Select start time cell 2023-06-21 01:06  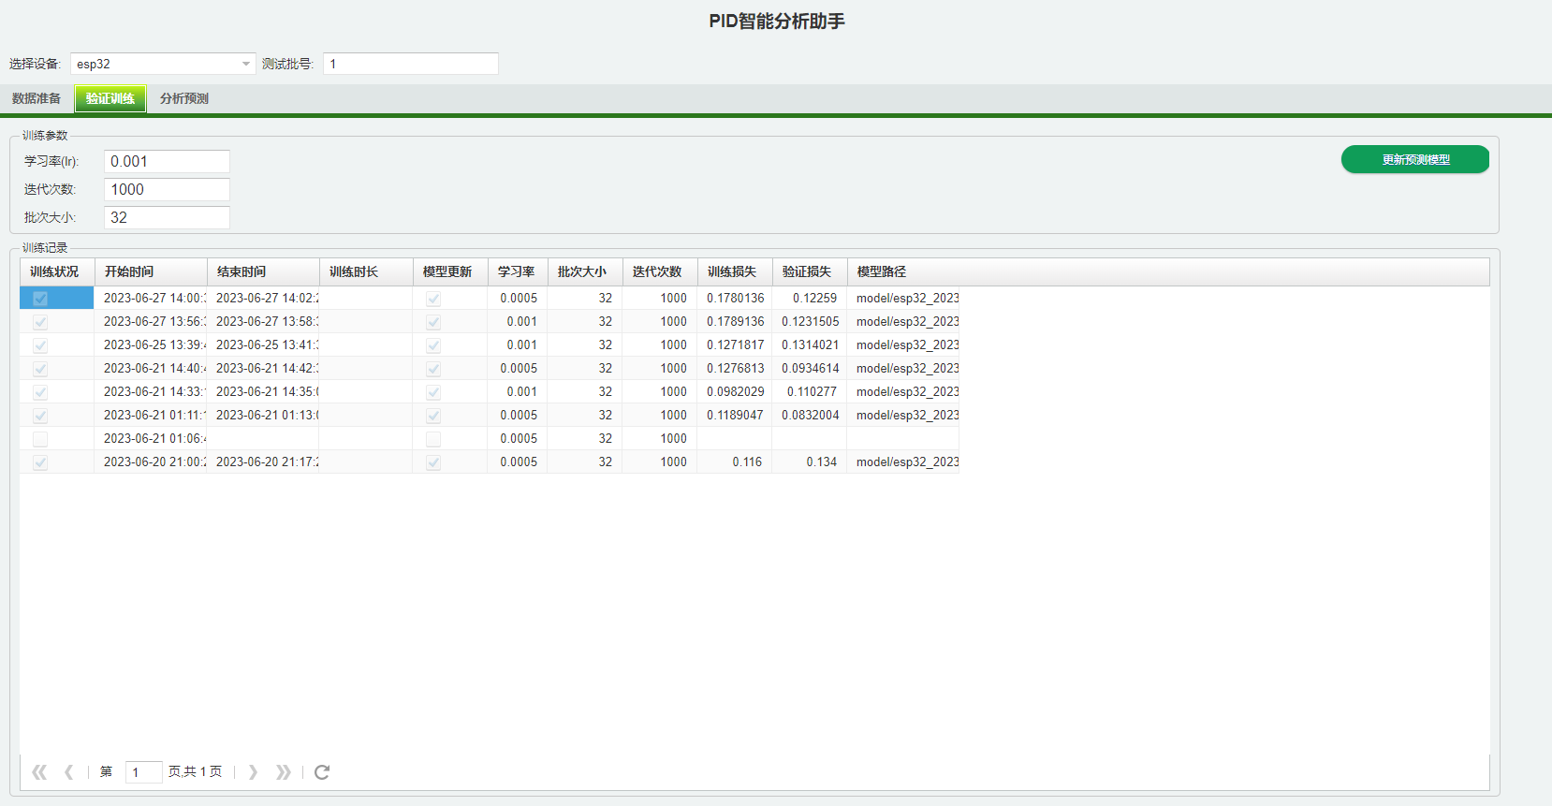click(x=151, y=438)
